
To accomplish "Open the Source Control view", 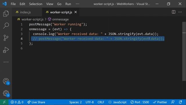I will click(x=6, y=38).
